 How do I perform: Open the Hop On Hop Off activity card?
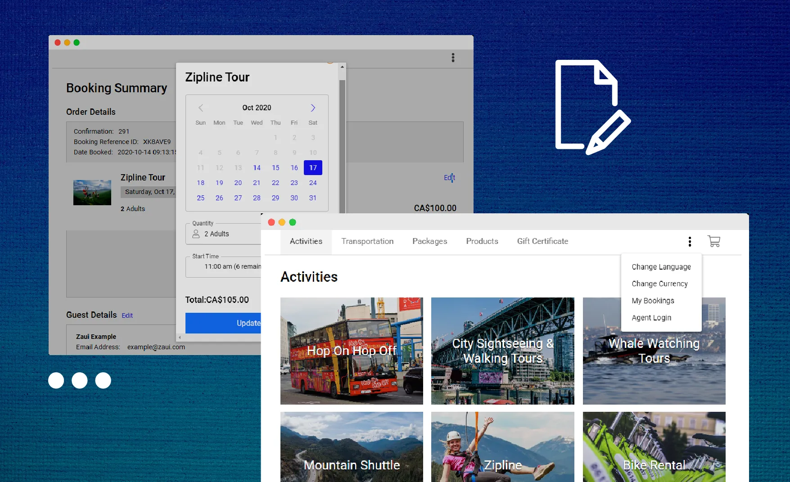point(352,351)
